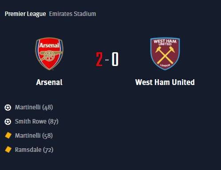Click the goal icon beside Smith Rowe
Viewport: 221px width, 170px height.
coord(8,122)
